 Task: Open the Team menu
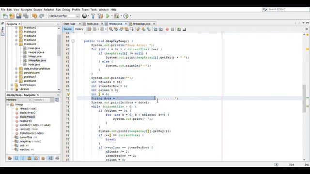click(x=85, y=10)
